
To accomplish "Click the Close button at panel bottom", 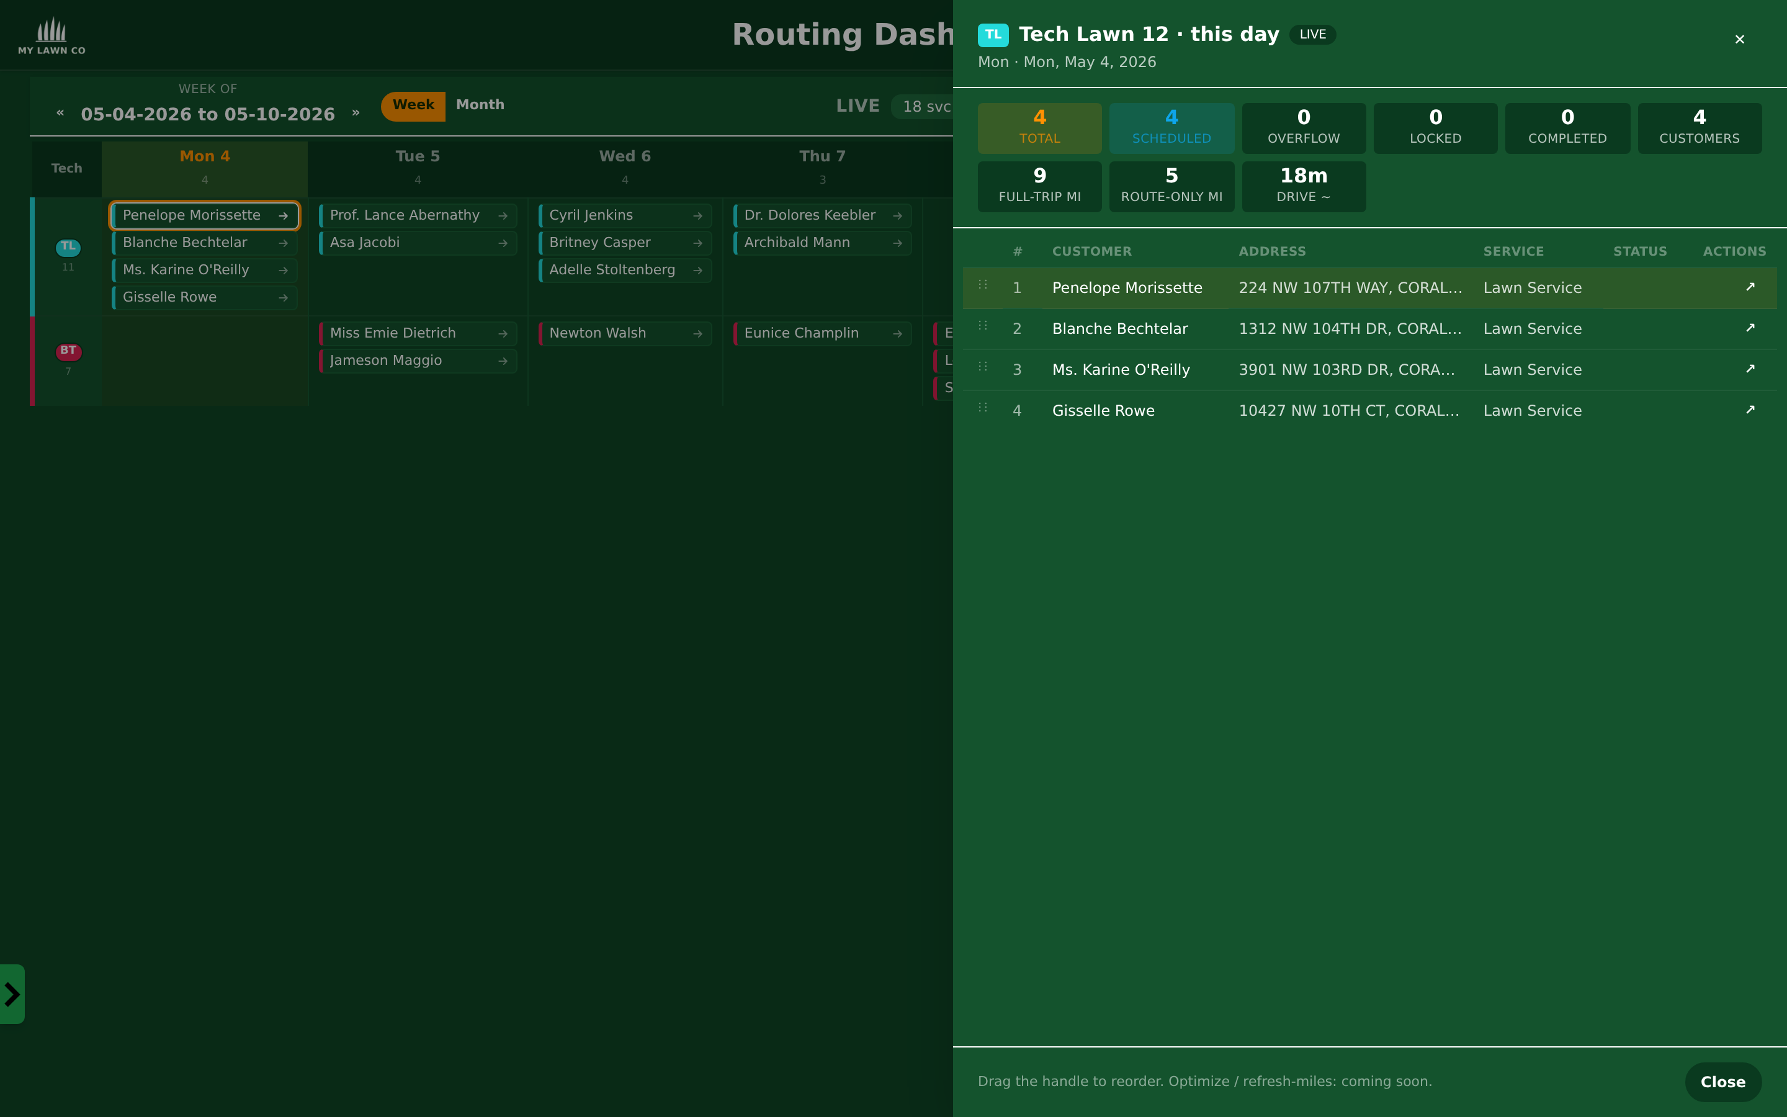I will click(1722, 1082).
